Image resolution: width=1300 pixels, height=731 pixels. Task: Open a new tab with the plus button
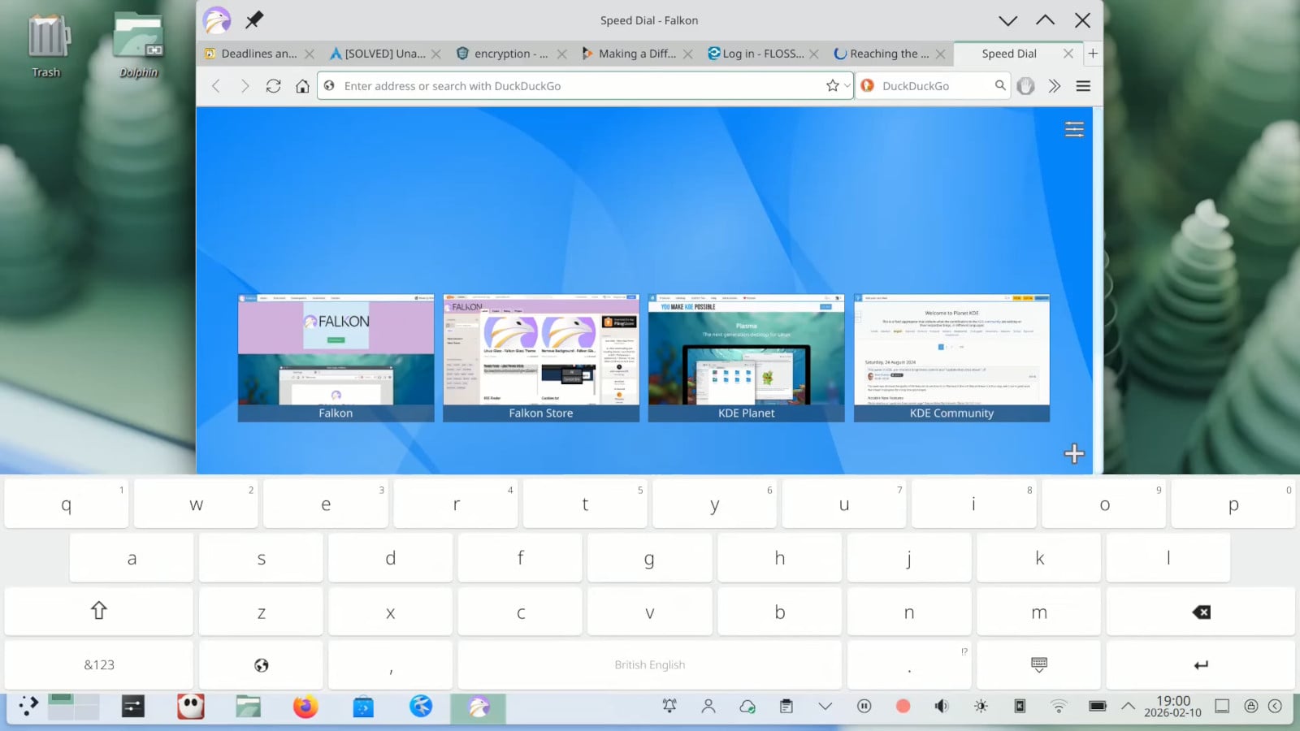click(x=1094, y=54)
